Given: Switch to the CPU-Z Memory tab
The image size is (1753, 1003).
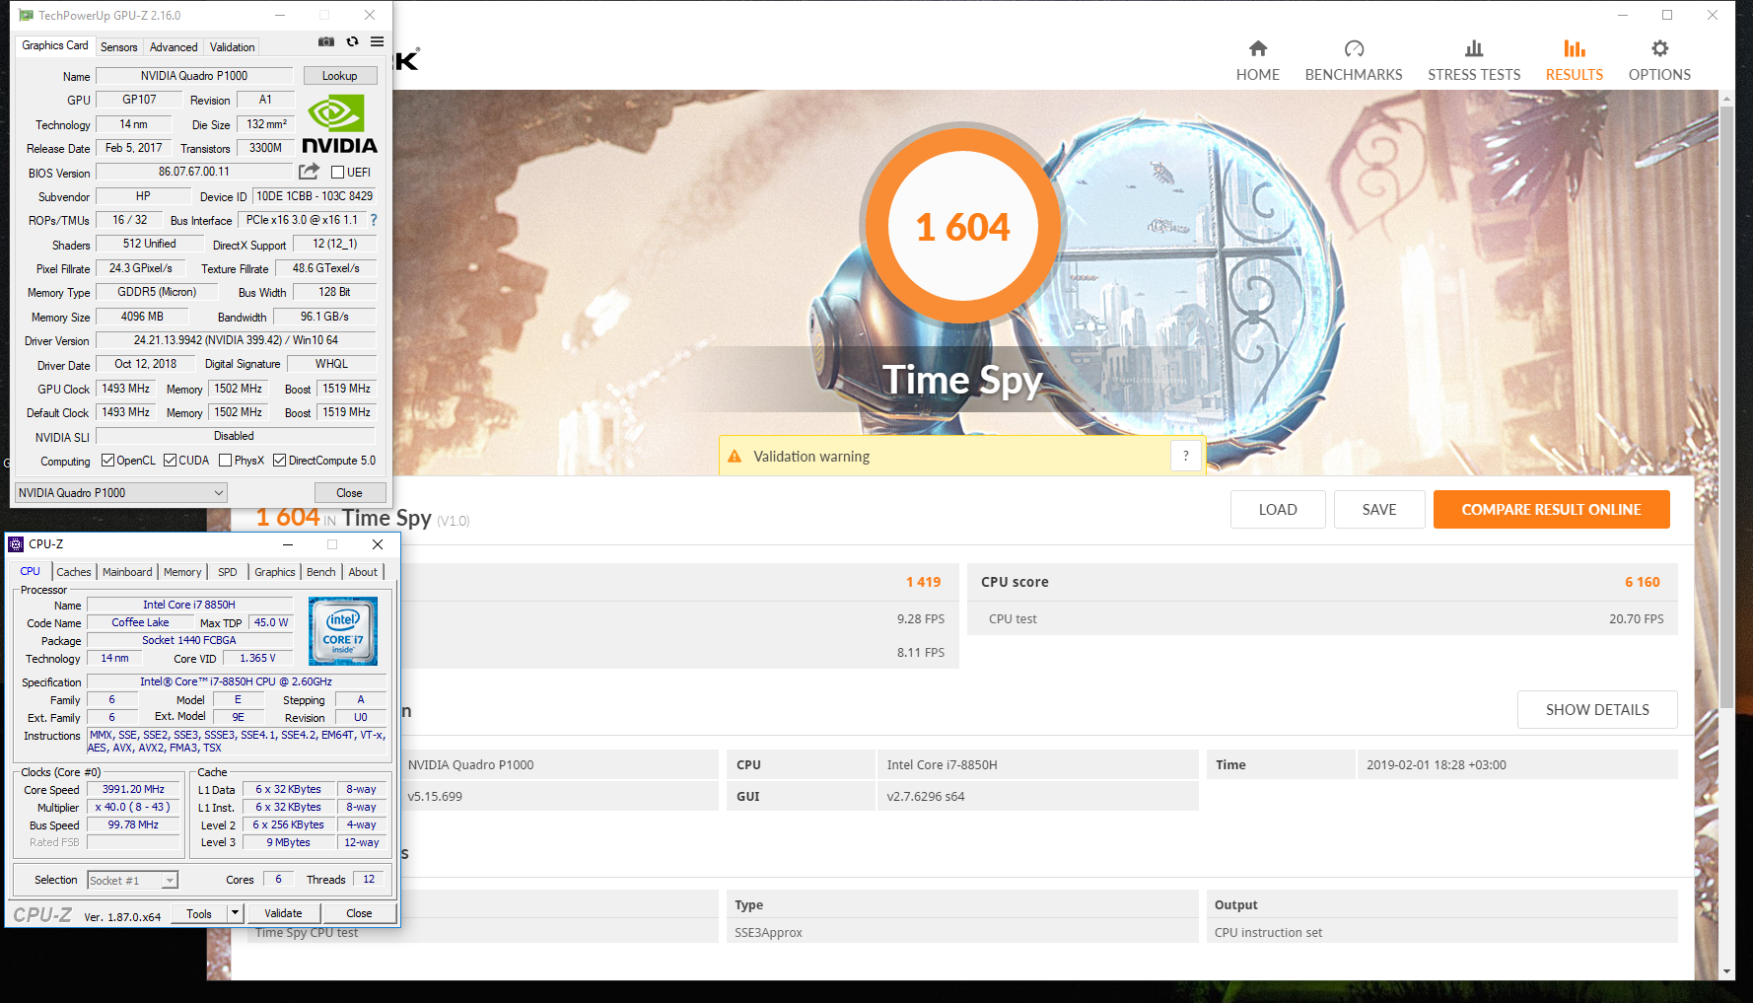Looking at the screenshot, I should click(x=182, y=572).
